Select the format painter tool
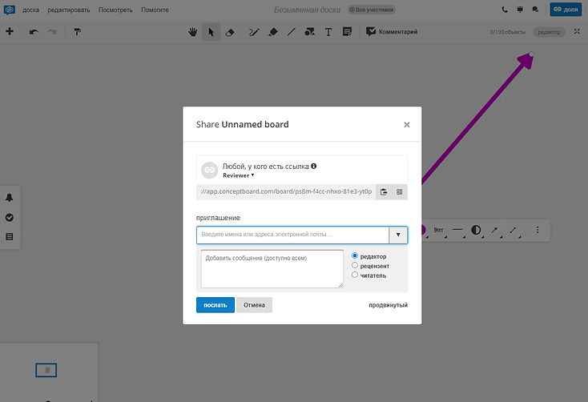Image resolution: width=588 pixels, height=402 pixels. [77, 32]
